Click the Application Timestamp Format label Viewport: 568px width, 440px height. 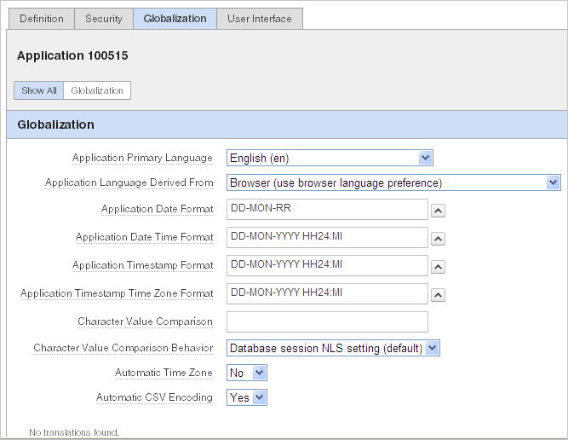[143, 265]
